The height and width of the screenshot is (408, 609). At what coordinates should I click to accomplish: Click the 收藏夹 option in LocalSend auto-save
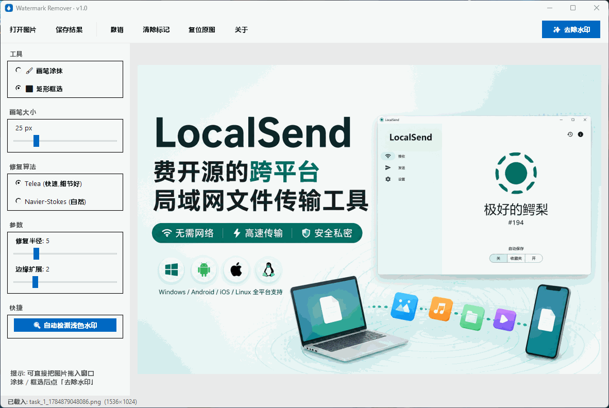click(516, 259)
